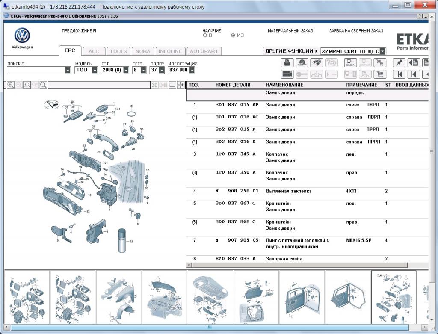The image size is (438, 334).
Task: Click the printer icon in the toolbar
Action: point(287,62)
